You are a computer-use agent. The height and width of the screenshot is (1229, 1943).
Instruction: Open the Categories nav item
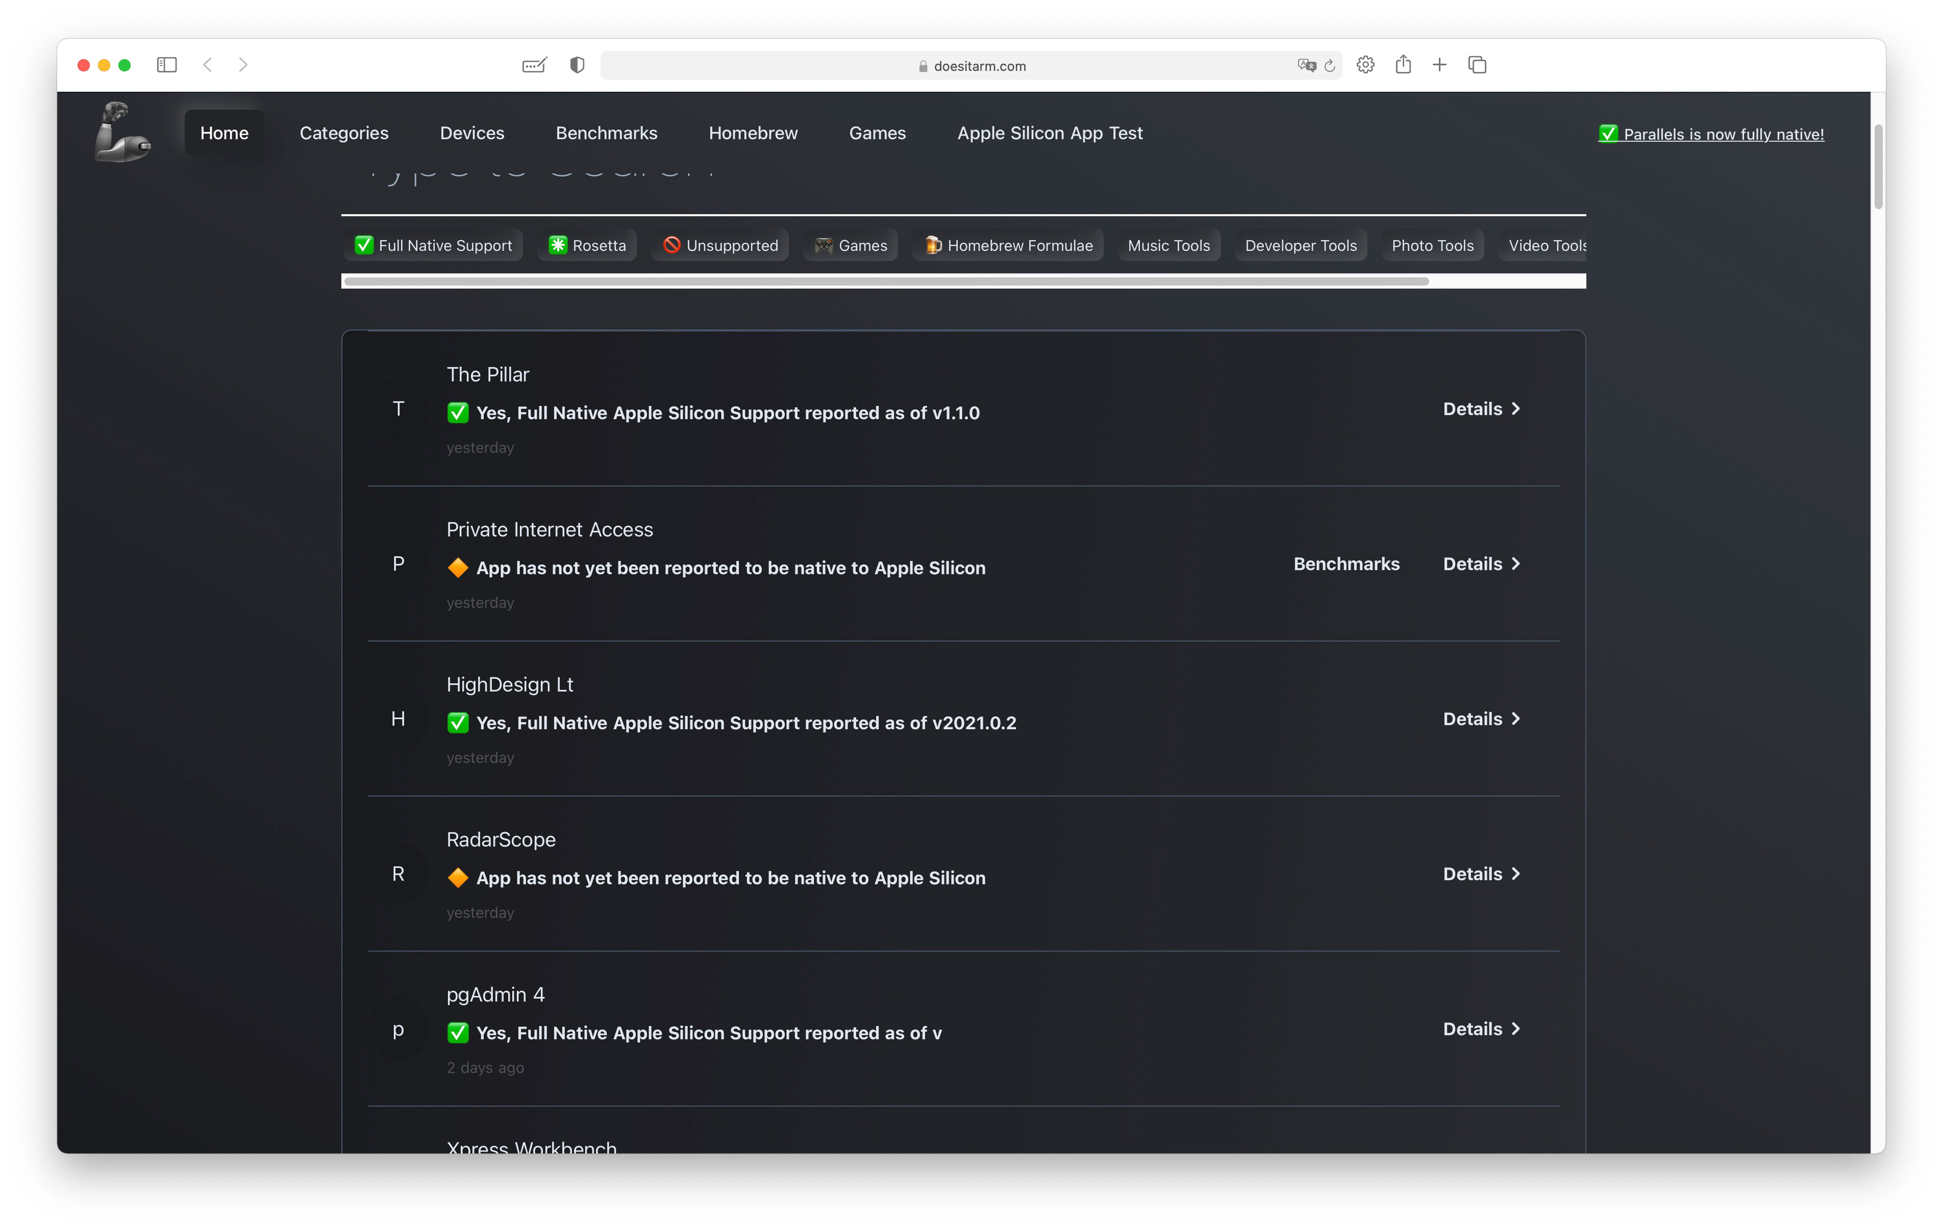(344, 133)
